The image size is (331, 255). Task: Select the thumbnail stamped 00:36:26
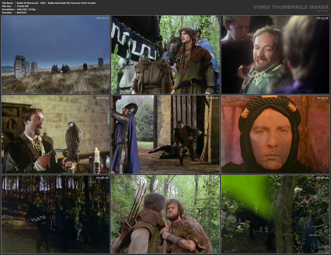(x=56, y=214)
